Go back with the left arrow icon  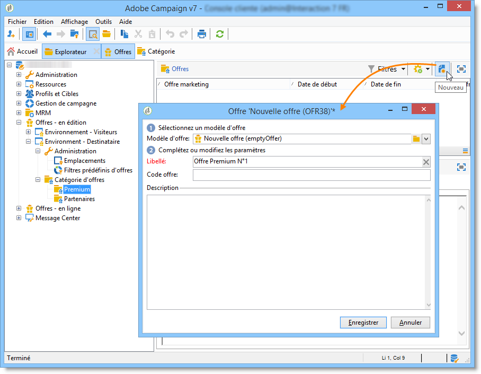(x=47, y=34)
